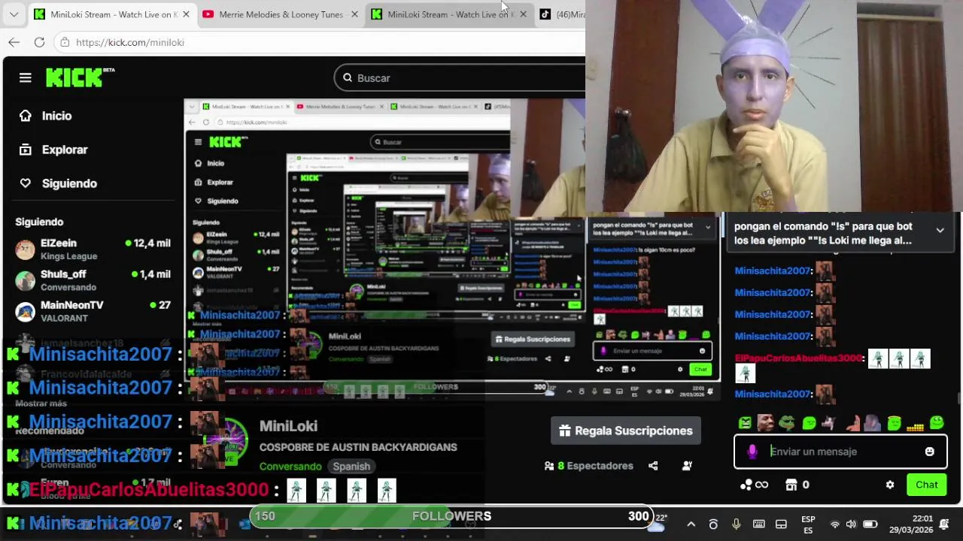The height and width of the screenshot is (541, 963).
Task: Open chat settings gear icon
Action: 890,485
